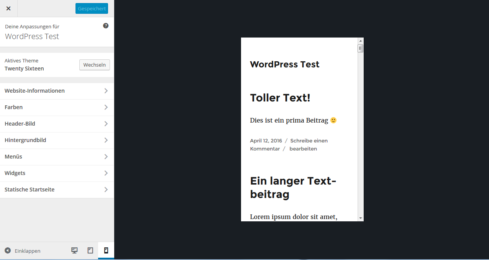This screenshot has height=260, width=489.
Task: Click the Einklappen label
Action: coord(28,251)
